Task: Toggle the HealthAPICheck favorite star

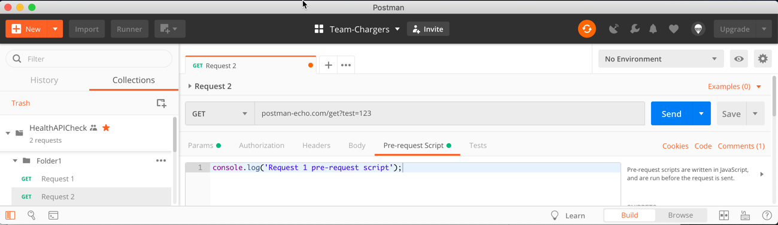Action: pos(106,128)
